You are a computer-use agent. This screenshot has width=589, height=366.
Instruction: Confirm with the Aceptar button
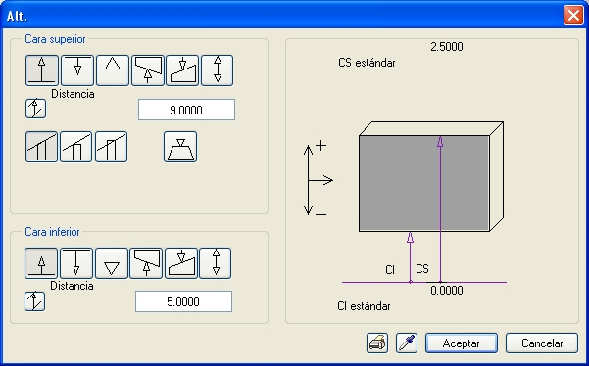(x=462, y=343)
